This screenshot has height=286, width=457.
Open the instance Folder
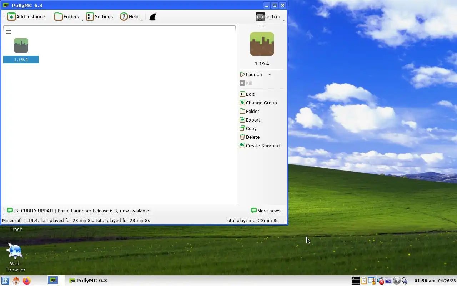click(249, 111)
